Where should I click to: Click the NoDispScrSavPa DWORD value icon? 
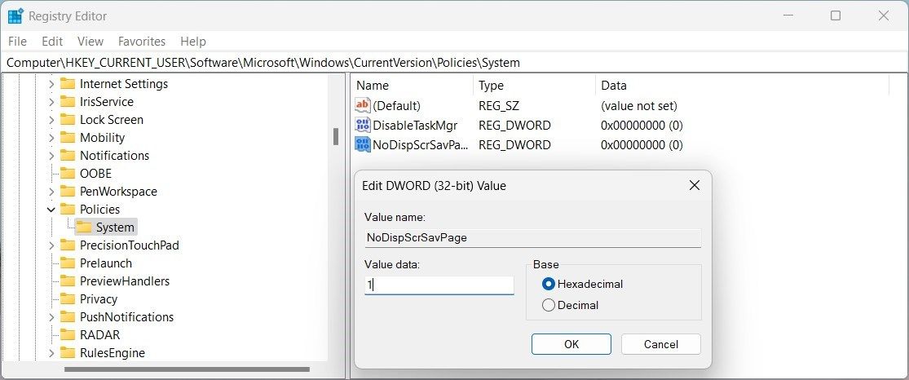tap(363, 145)
